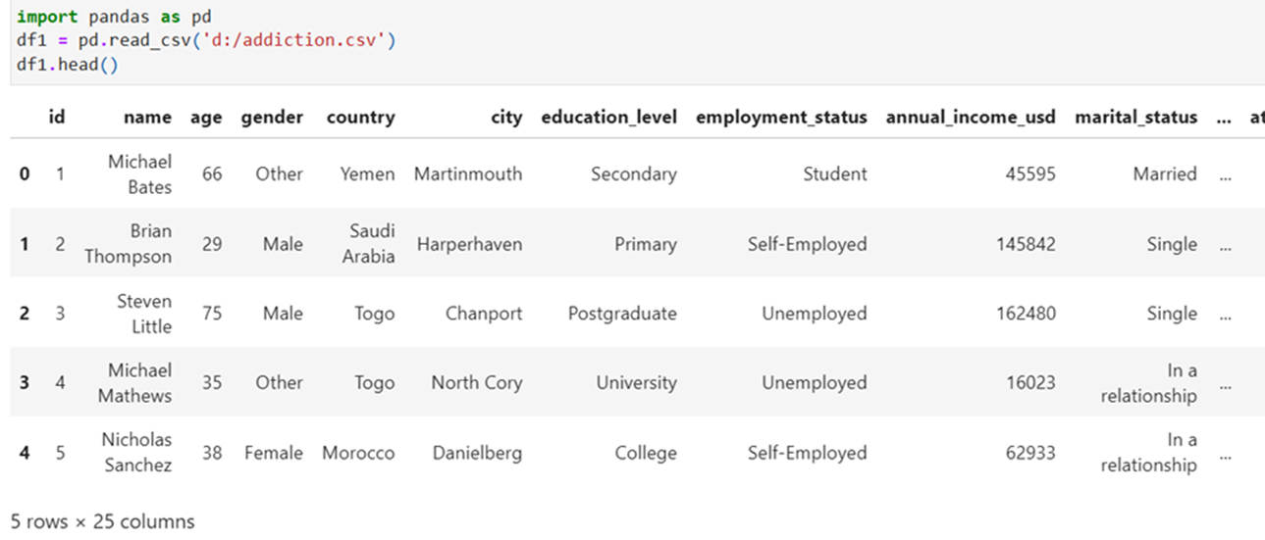Click the 'employment_status' column header
Viewport: 1265px width, 540px height.
coord(781,118)
